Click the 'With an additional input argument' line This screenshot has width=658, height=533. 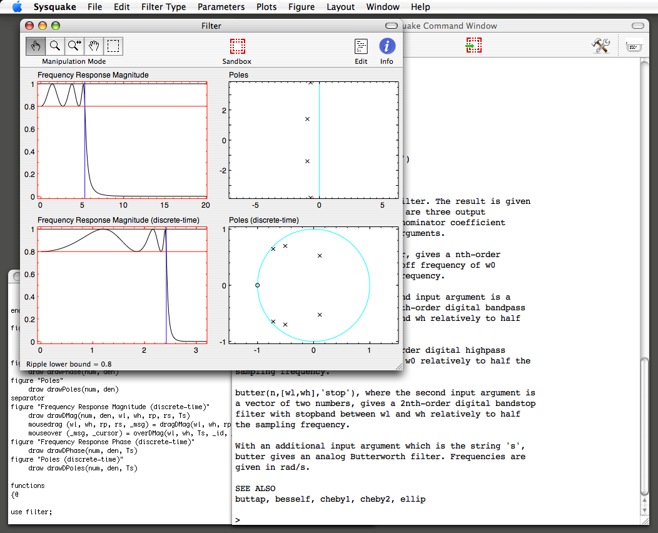click(381, 445)
